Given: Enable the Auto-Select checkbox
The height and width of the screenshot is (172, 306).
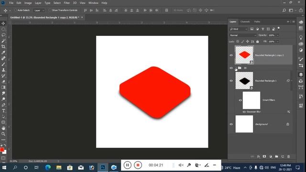Looking at the screenshot, I should [15, 10].
